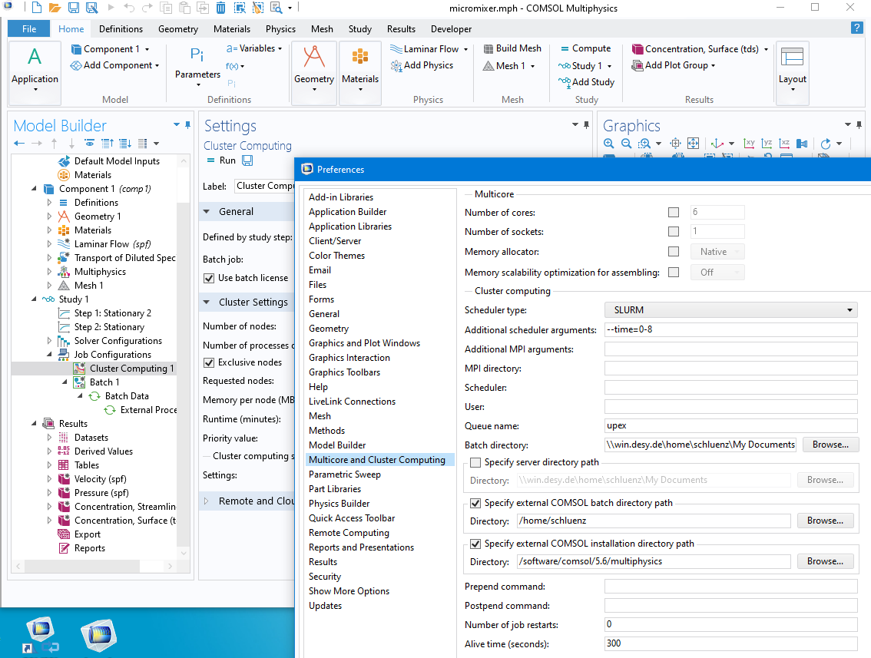The width and height of the screenshot is (871, 658).
Task: Open the File menu
Action: pos(29,29)
